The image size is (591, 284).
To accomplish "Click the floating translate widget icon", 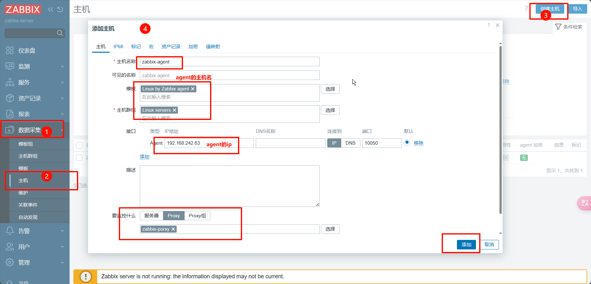I will [x=585, y=203].
